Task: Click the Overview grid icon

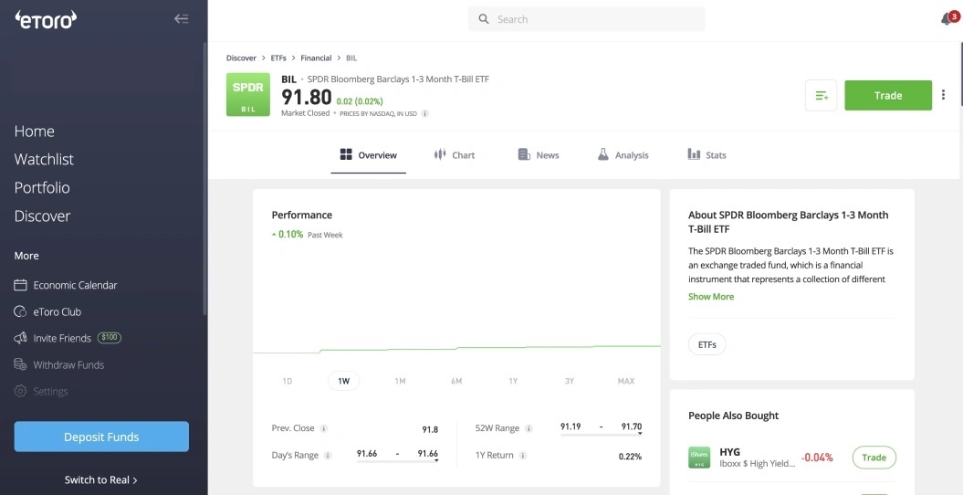Action: 346,154
